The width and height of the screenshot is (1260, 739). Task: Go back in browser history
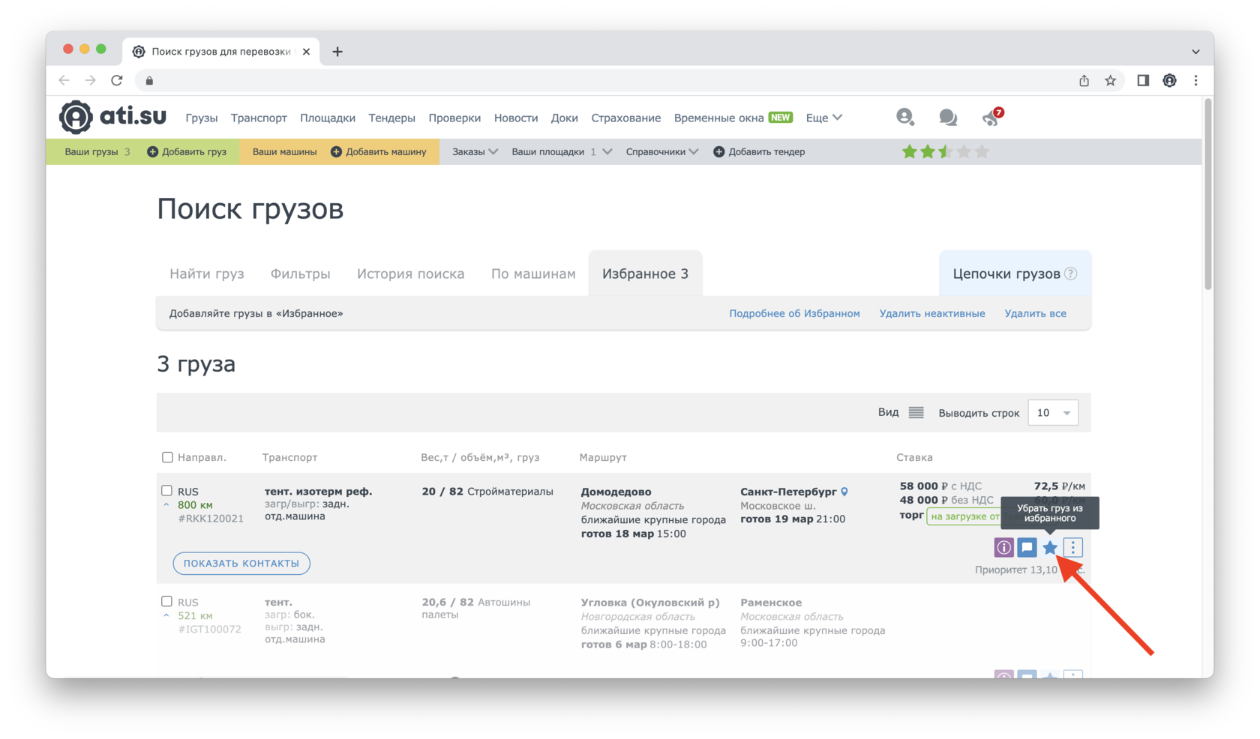(64, 80)
